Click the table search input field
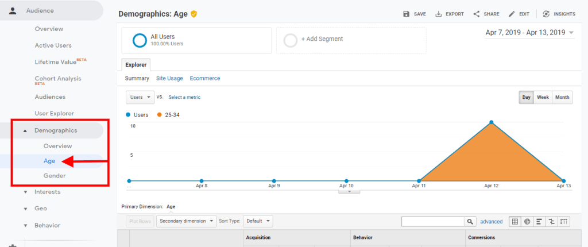 432,221
